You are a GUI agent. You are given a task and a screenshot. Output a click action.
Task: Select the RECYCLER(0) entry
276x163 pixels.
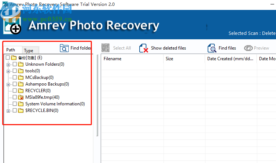[x=38, y=91]
